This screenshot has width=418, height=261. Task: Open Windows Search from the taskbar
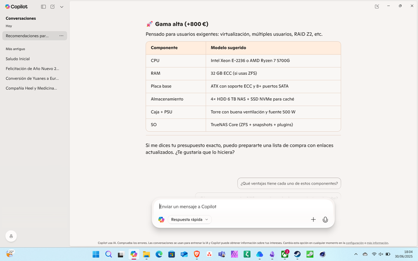[108, 254]
